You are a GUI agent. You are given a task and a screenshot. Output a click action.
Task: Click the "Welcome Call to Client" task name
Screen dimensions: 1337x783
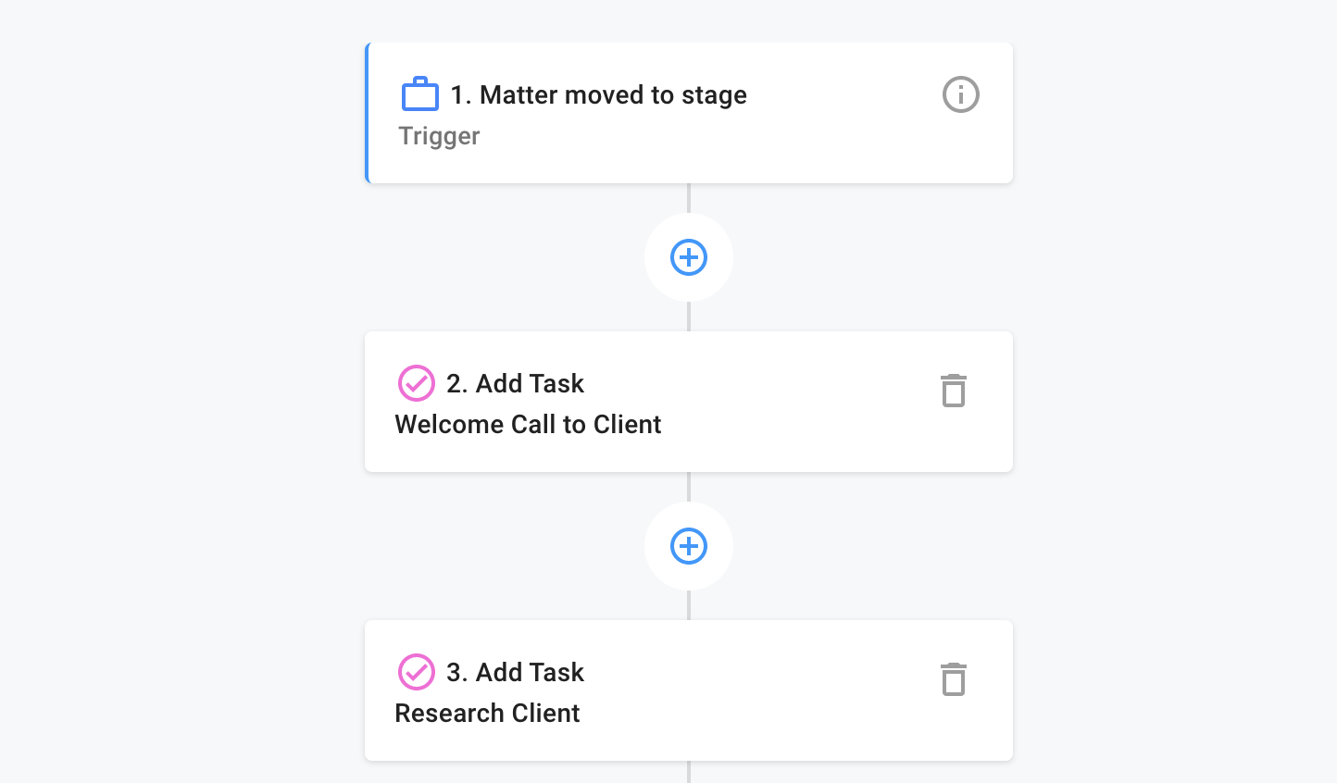click(x=528, y=425)
